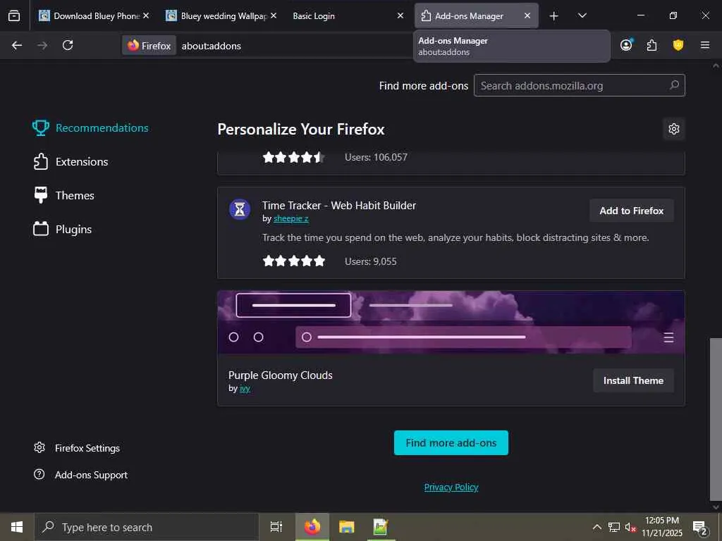Viewport: 722px width, 541px height.
Task: Click the add-ons search magnifier icon
Action: click(x=674, y=85)
